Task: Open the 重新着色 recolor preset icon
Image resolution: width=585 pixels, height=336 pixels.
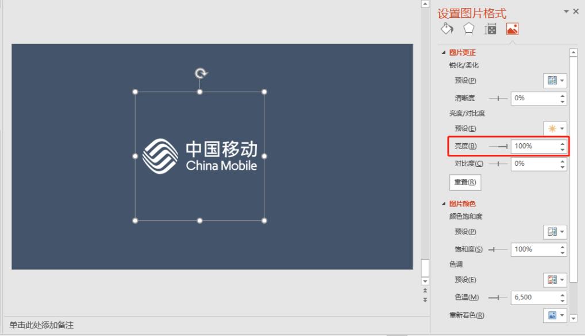Action: (553, 315)
